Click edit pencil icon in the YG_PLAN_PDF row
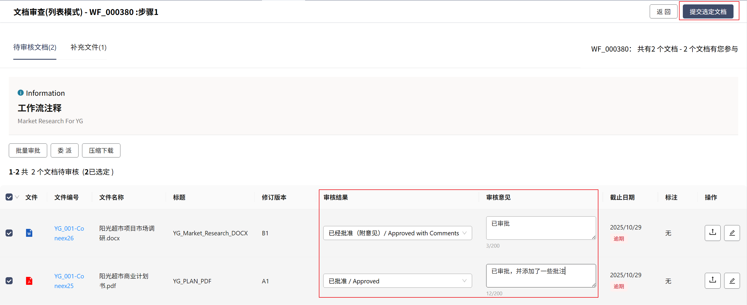 pyautogui.click(x=732, y=281)
